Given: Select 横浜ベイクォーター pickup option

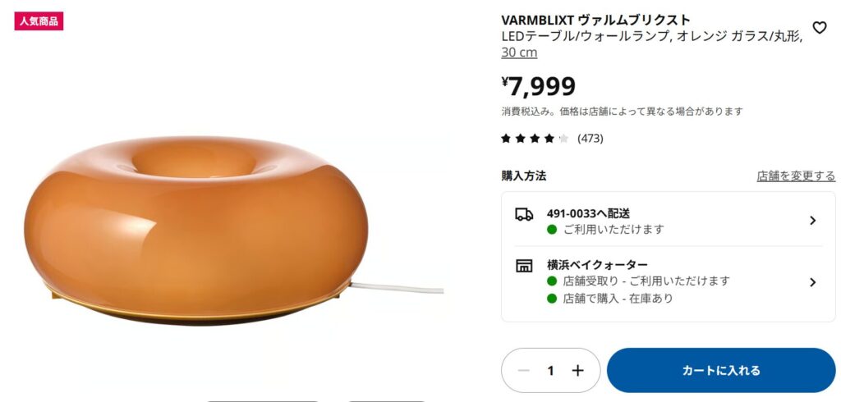Looking at the screenshot, I should [669, 282].
